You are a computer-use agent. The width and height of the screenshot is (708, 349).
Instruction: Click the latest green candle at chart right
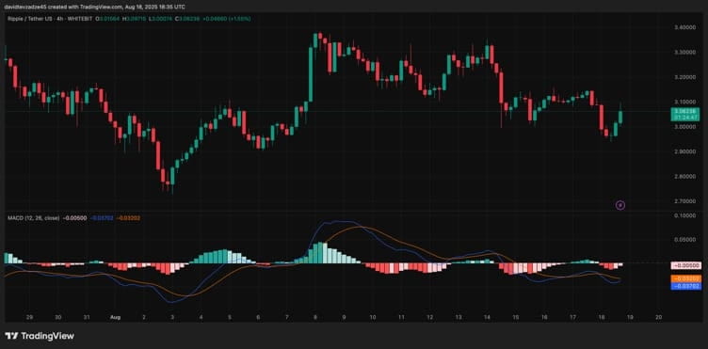[620, 117]
